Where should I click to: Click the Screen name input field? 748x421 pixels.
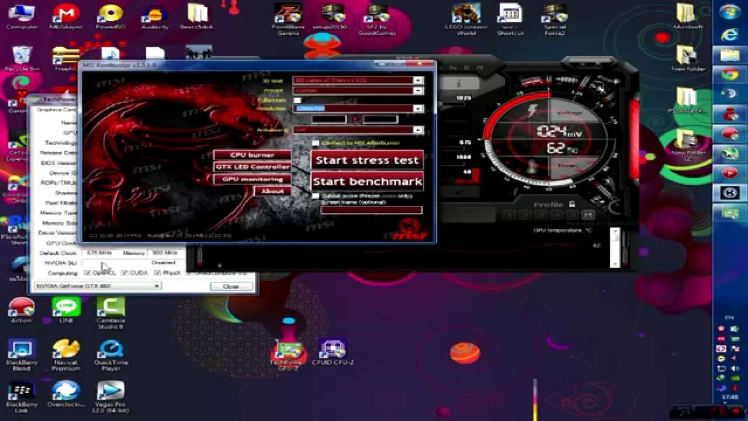pos(371,209)
